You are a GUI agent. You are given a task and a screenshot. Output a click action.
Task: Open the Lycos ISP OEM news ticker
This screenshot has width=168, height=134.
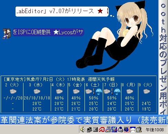(x=48, y=32)
